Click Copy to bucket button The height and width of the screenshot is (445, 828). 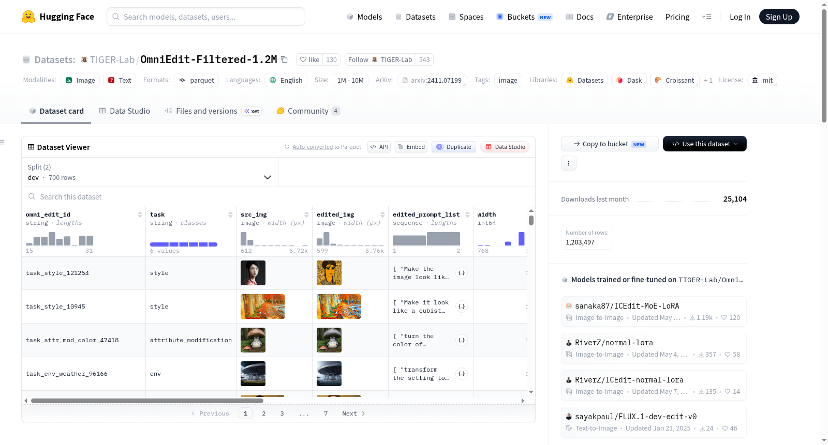tap(610, 144)
